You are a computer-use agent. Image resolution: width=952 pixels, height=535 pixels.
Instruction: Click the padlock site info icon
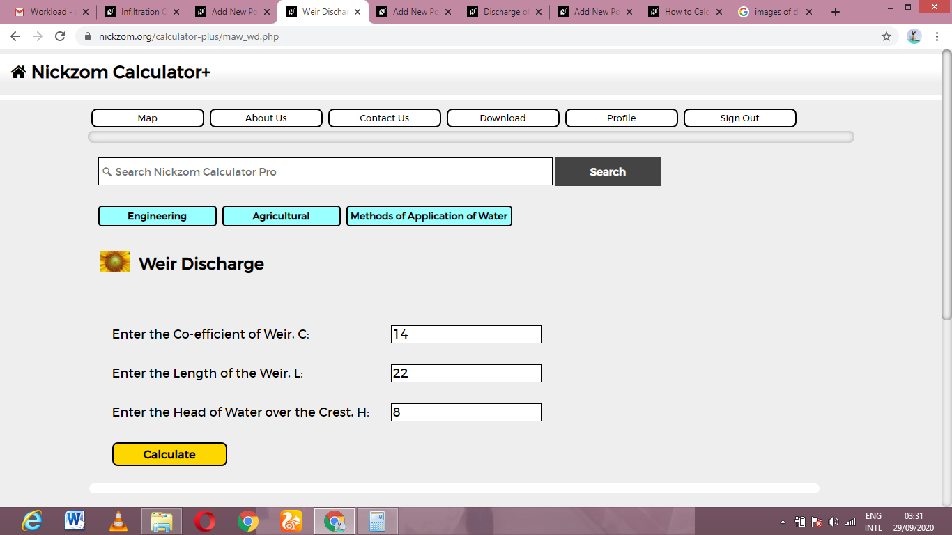(87, 36)
